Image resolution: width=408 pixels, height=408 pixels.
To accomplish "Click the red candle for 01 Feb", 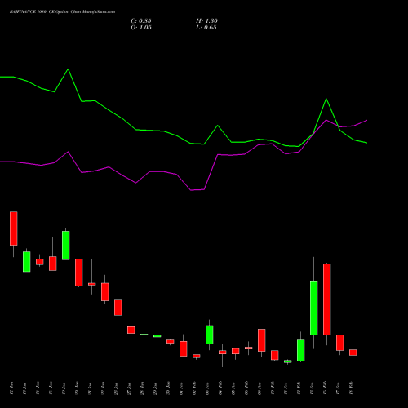I will (184, 348).
